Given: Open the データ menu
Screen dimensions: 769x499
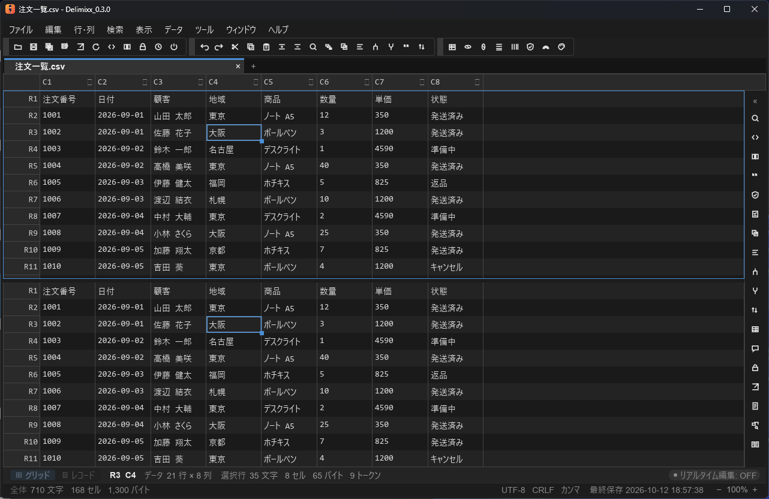Looking at the screenshot, I should pyautogui.click(x=173, y=29).
